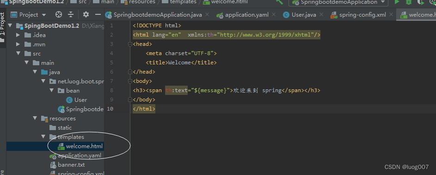Click the banner.txt file icon
The height and width of the screenshot is (175, 436).
tap(53, 165)
